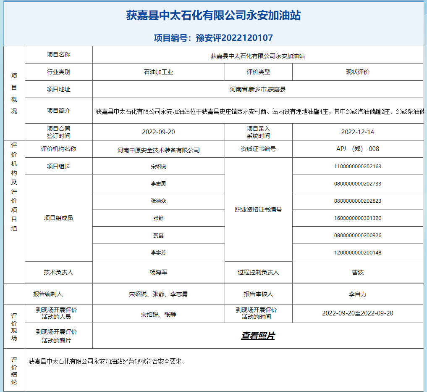Image resolution: width=427 pixels, height=392 pixels.
Task: Click the 过程控制负责人 label
Action: click(x=259, y=272)
